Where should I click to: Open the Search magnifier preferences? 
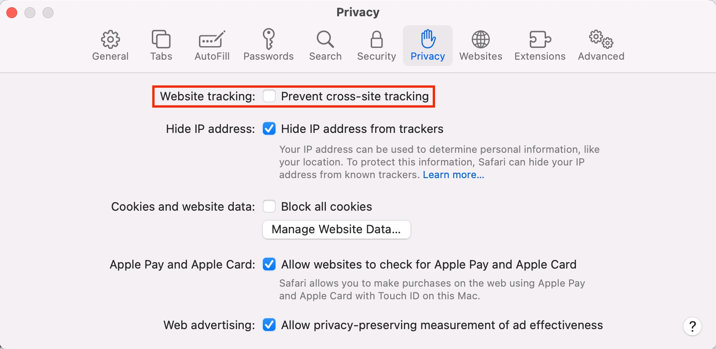tap(325, 40)
